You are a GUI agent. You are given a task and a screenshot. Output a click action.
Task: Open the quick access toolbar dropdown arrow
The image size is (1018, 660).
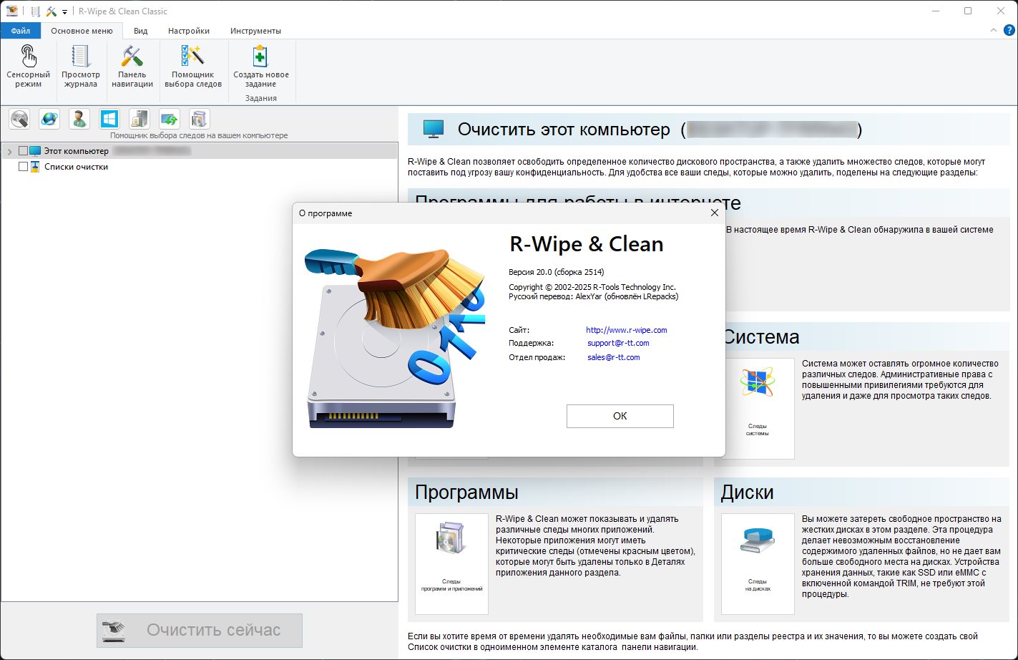[64, 11]
